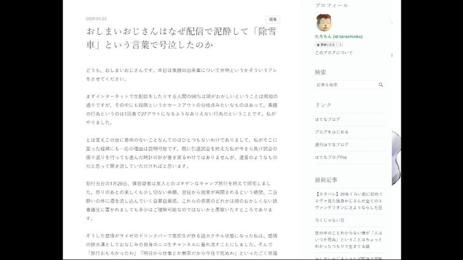Open the はてなブログ link
463x260 pixels.
coord(327,119)
